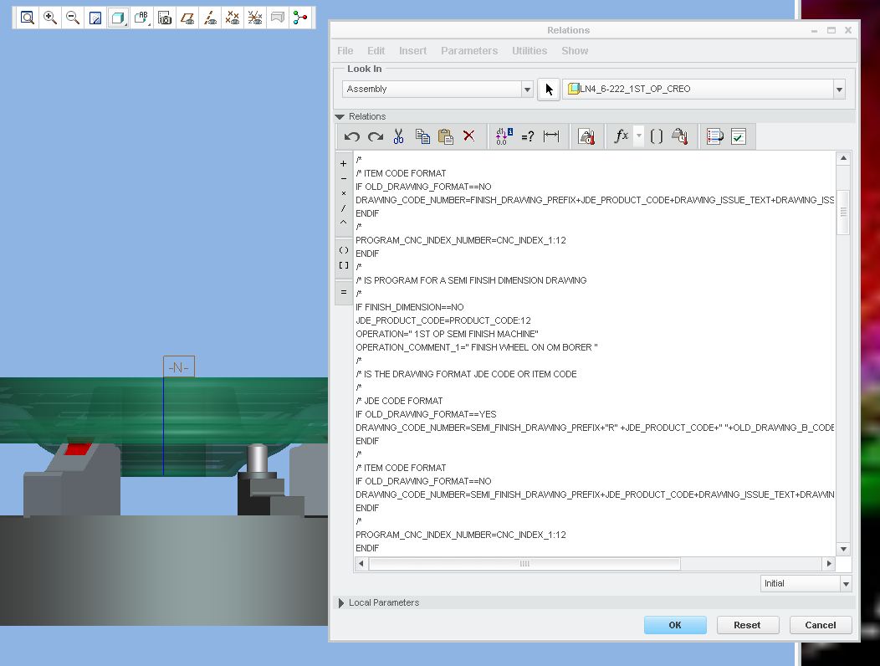
Task: Insert plus operator from side panel
Action: point(344,163)
